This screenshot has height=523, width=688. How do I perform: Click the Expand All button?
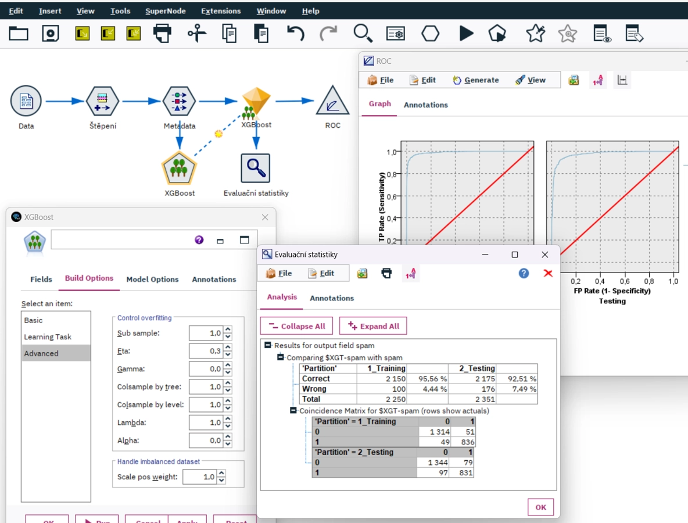point(373,326)
